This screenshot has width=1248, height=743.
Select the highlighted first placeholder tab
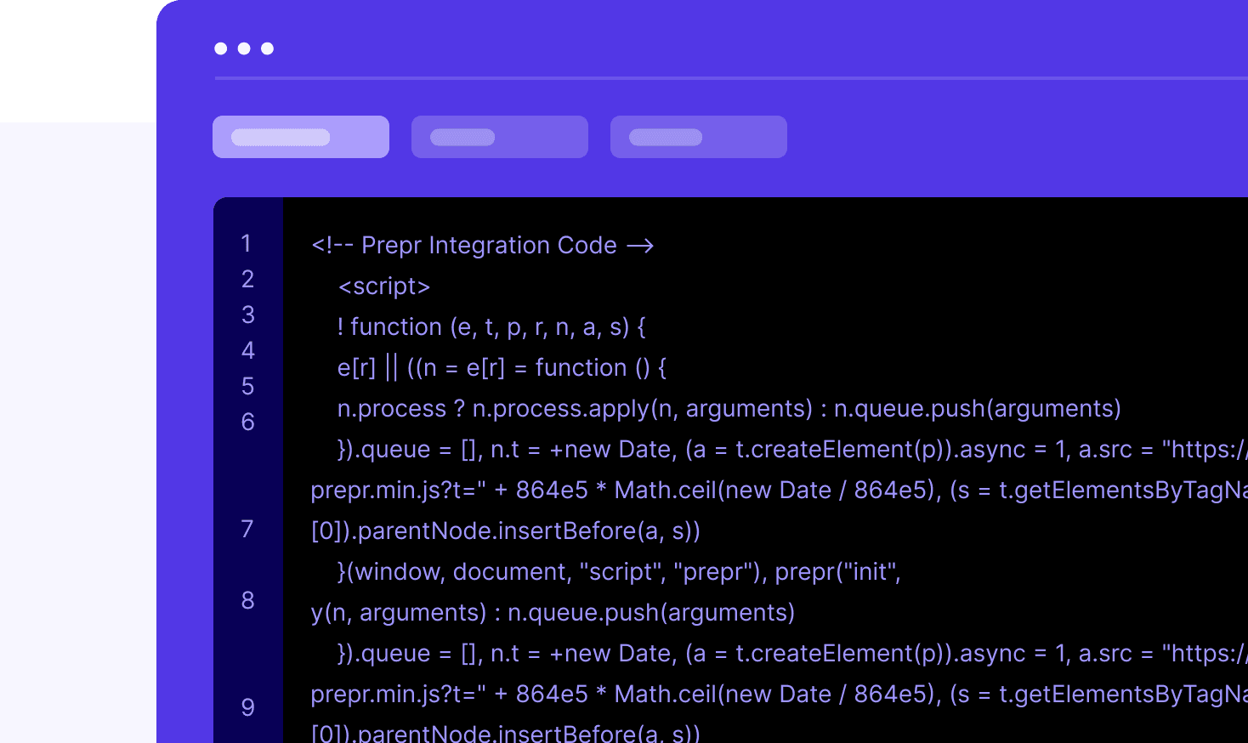tap(301, 137)
